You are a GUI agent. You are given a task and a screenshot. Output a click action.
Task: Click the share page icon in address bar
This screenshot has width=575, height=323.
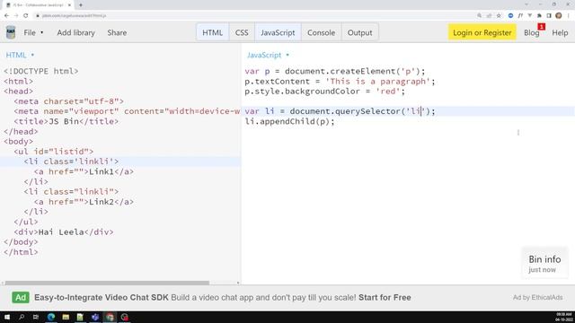coord(489,16)
